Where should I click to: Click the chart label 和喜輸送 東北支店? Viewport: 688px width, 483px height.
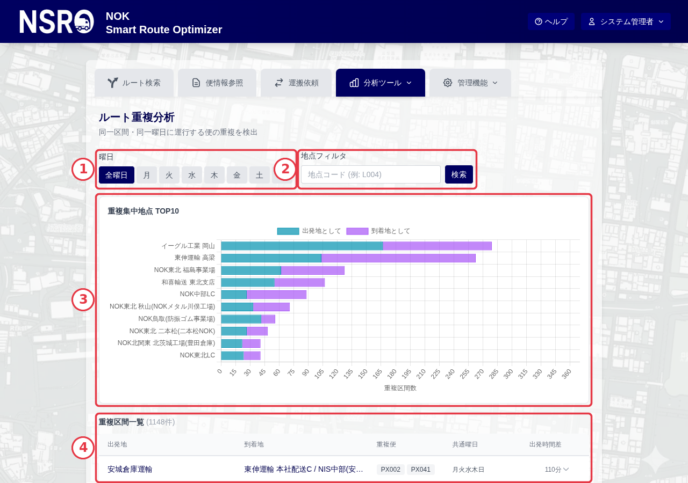click(x=188, y=282)
